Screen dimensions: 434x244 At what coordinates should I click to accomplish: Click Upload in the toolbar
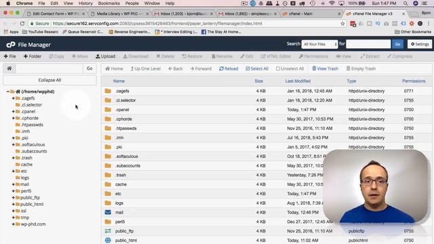tap(106, 56)
